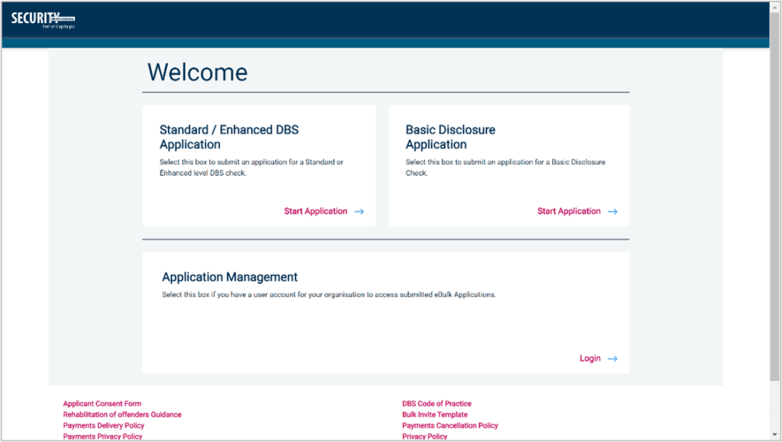Download the Bulk Invite Template
782x442 pixels.
point(434,414)
